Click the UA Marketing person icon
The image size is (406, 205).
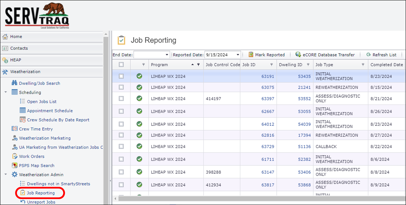click(x=14, y=147)
